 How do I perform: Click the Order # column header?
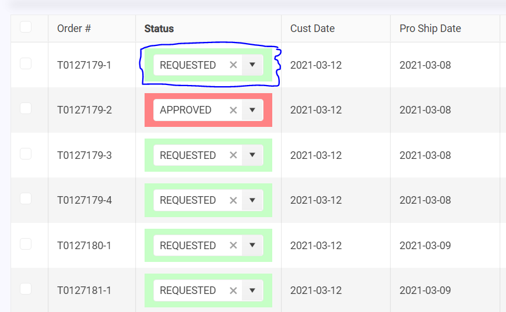[x=74, y=29]
